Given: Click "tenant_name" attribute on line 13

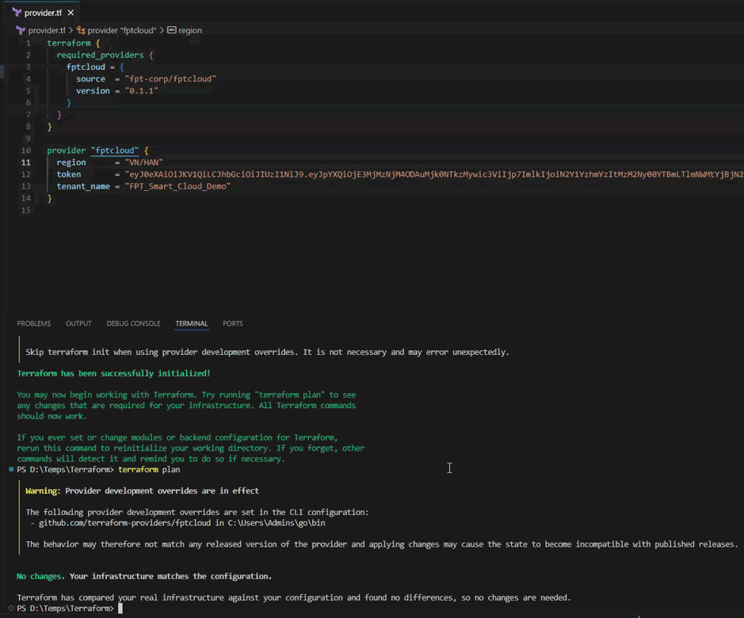Looking at the screenshot, I should point(83,186).
